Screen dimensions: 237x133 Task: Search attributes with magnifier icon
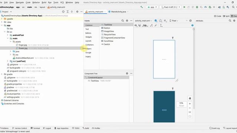pos(230,21)
